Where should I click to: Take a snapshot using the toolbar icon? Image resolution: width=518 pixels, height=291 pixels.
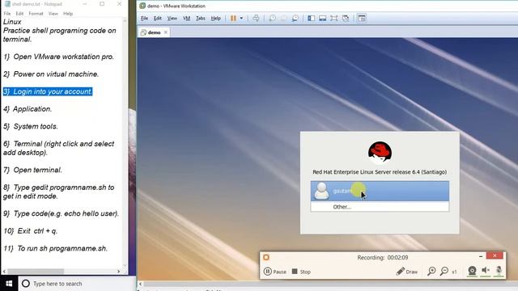[x=272, y=19]
